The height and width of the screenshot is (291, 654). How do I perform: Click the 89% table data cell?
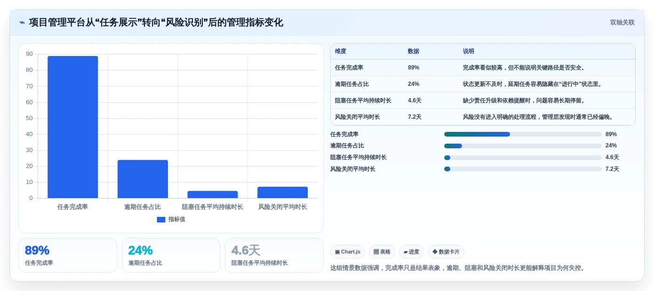(x=414, y=68)
